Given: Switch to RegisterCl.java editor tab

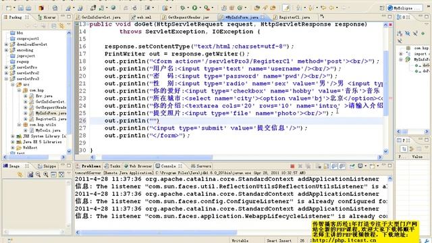Looking at the screenshot, I should 292,17.
